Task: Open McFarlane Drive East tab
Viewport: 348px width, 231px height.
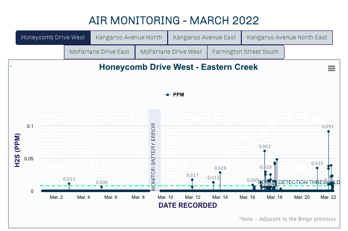Action: coord(99,52)
